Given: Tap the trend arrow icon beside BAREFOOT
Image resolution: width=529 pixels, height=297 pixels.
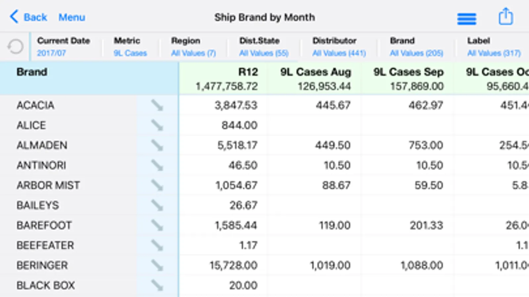Looking at the screenshot, I should point(157,225).
